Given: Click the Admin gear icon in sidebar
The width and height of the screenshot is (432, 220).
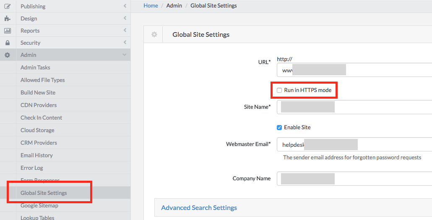Looking at the screenshot, I should [7, 55].
